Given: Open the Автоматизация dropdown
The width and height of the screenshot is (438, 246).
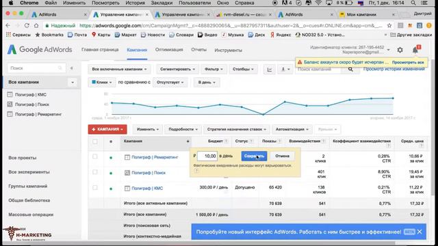Looking at the screenshot, I should point(292,129).
